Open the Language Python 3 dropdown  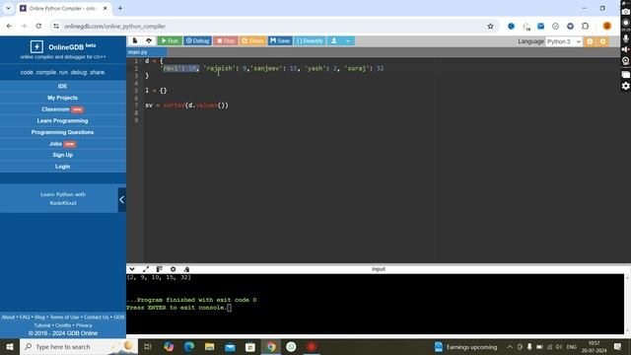(x=564, y=41)
